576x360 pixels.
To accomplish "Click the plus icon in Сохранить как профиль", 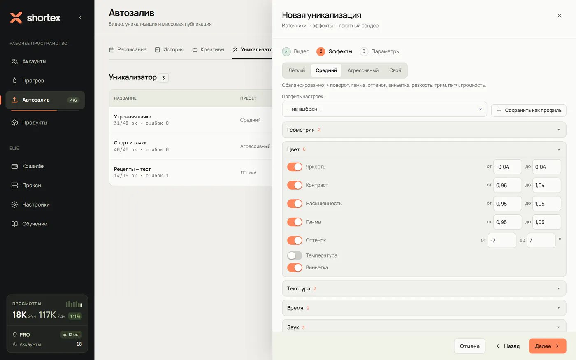I will pyautogui.click(x=499, y=110).
